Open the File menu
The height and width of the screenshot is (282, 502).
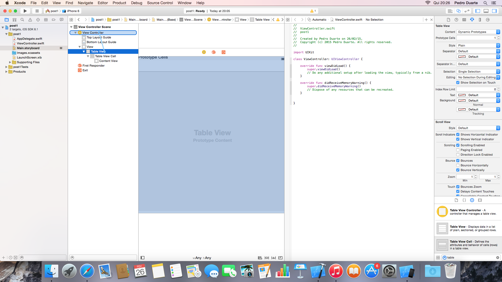pyautogui.click(x=33, y=3)
